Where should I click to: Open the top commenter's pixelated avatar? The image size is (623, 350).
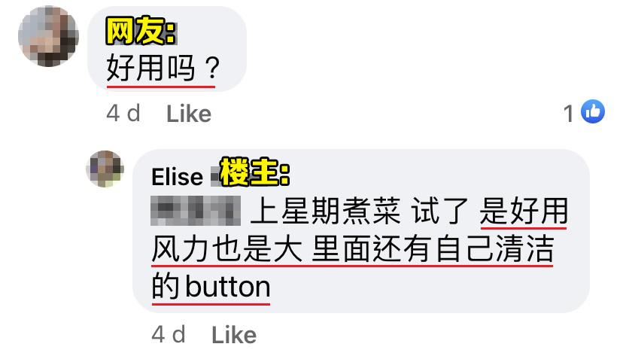point(48,36)
